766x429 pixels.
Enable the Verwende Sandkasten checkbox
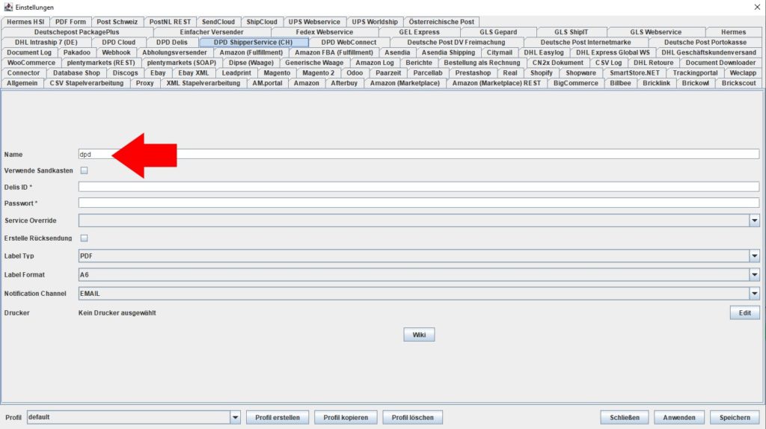tap(84, 170)
